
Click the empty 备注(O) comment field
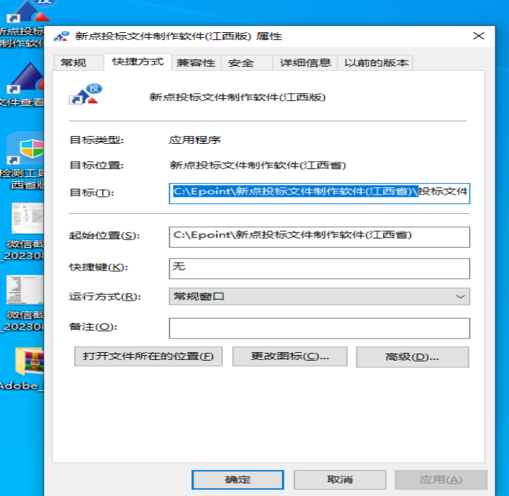click(320, 328)
